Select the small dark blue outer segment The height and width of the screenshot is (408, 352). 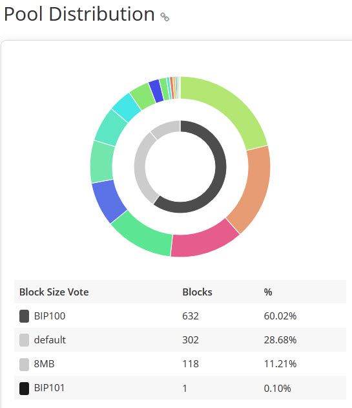156,91
